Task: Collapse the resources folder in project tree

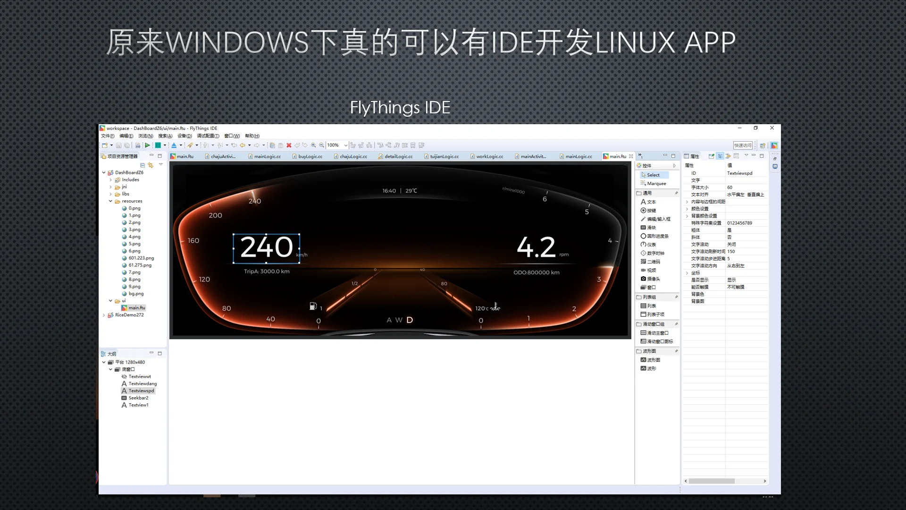Action: pyautogui.click(x=111, y=201)
